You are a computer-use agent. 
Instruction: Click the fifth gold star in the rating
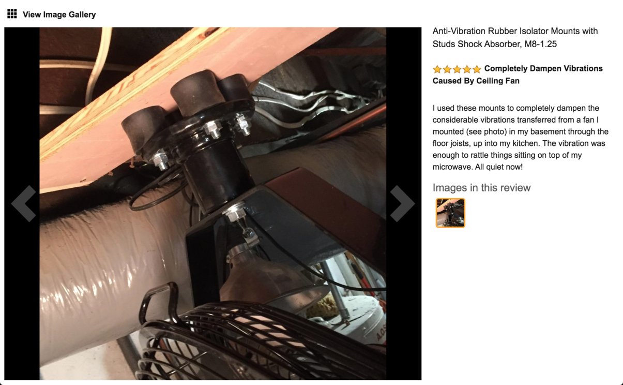point(477,69)
